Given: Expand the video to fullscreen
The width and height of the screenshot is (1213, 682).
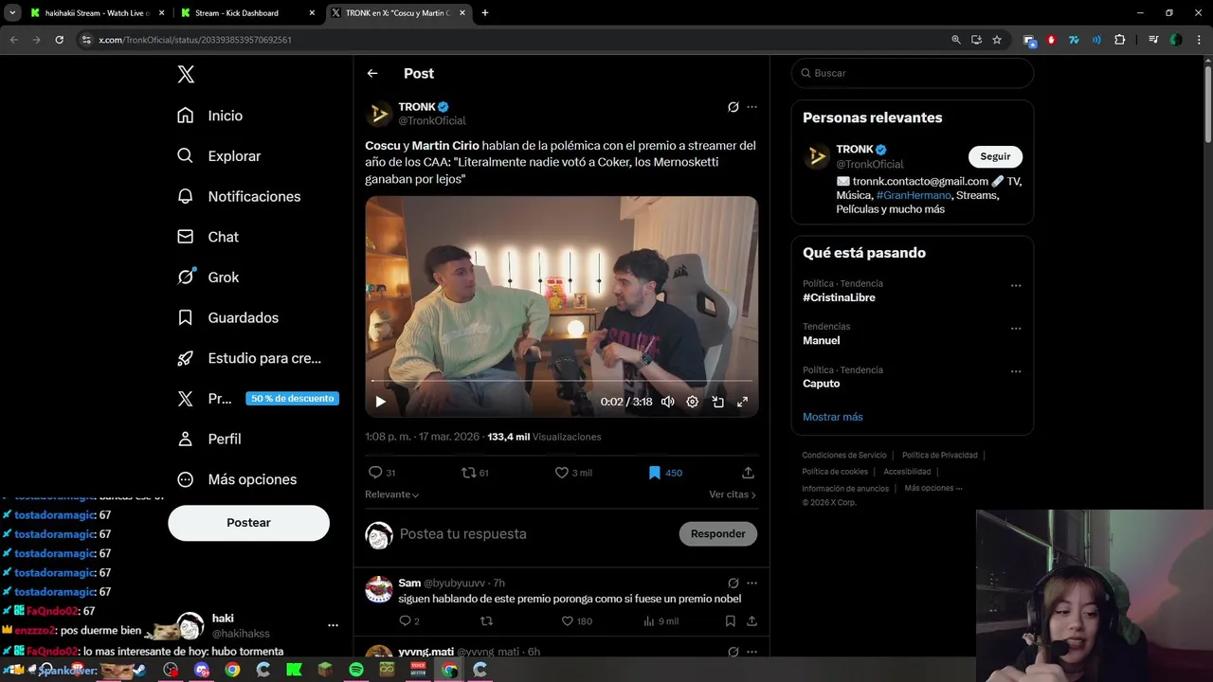Looking at the screenshot, I should pyautogui.click(x=743, y=402).
